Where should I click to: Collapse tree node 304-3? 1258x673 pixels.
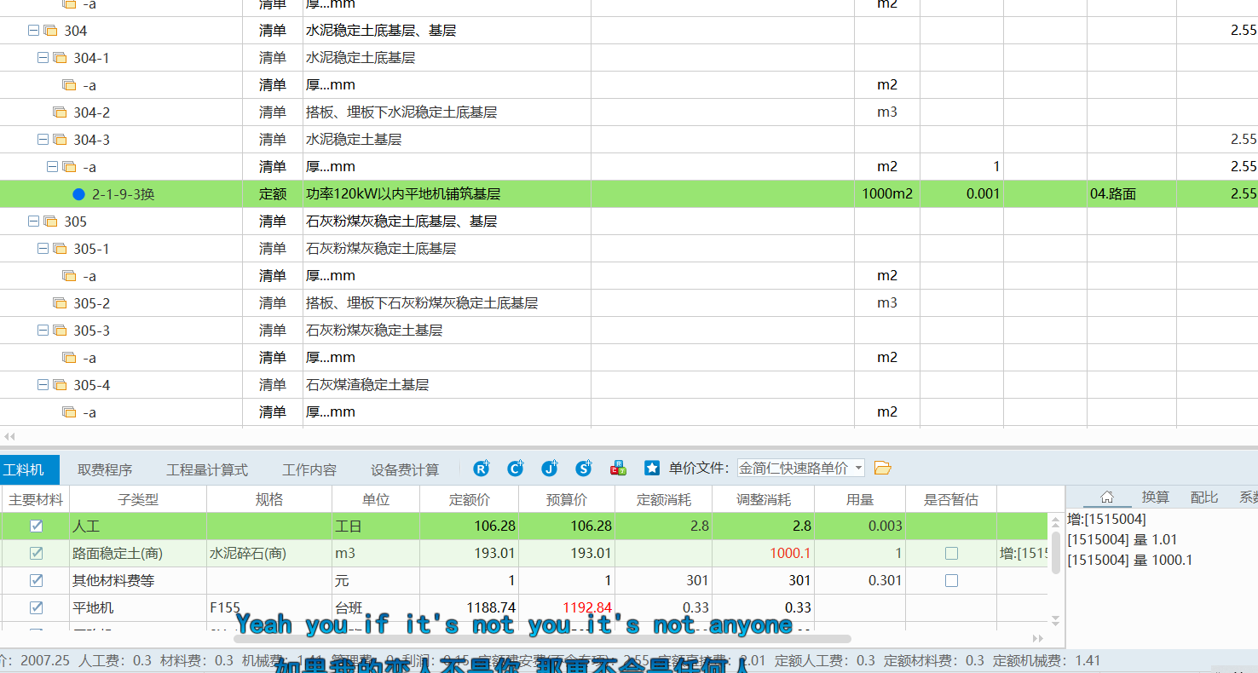coord(43,140)
